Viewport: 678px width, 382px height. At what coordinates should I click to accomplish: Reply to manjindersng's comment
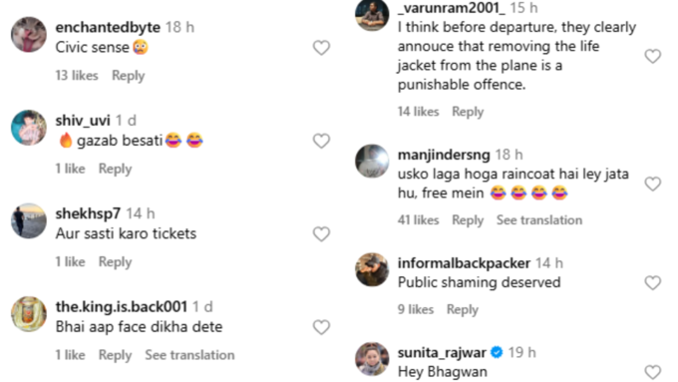(468, 220)
